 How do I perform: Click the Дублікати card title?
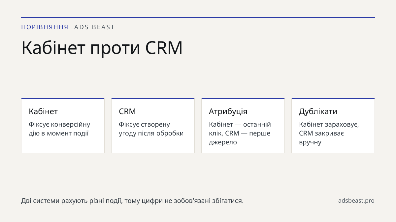(x=318, y=111)
